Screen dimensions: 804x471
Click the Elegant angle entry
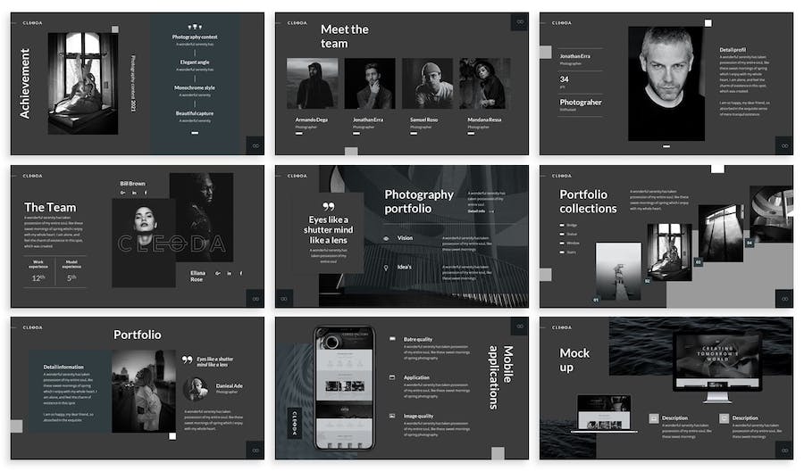pos(195,62)
